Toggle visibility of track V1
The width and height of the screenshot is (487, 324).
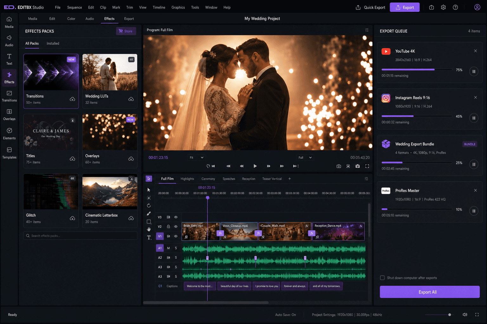(x=176, y=236)
